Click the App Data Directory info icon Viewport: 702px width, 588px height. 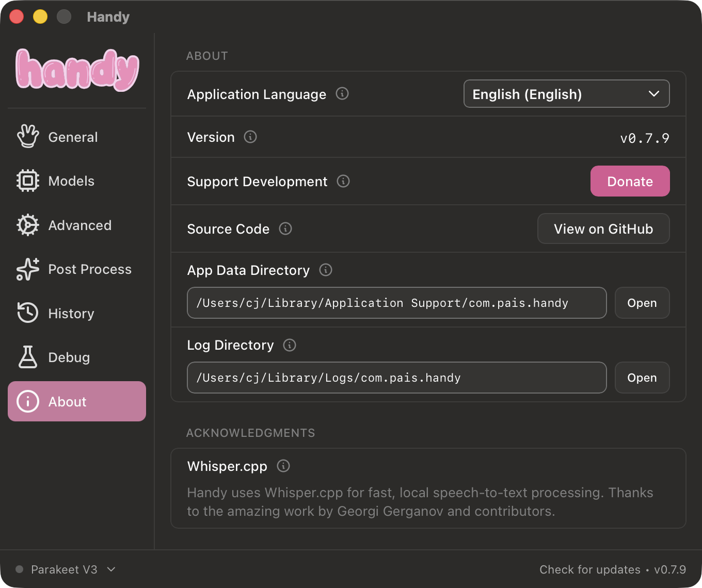[x=326, y=270]
